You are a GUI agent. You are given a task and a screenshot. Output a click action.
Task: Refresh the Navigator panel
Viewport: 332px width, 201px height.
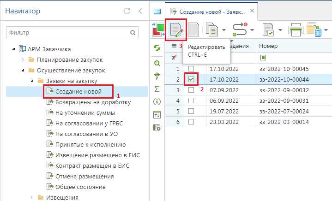click(127, 11)
